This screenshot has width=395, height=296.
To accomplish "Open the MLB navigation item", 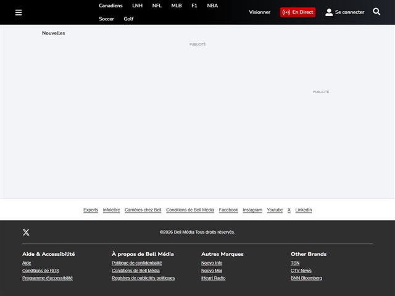I will tap(177, 6).
